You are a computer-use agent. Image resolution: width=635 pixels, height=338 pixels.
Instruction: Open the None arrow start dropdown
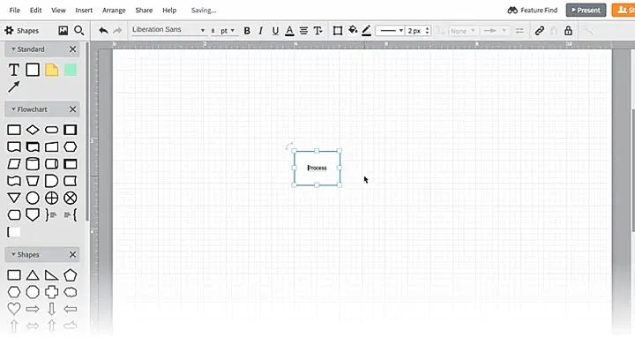coord(462,31)
